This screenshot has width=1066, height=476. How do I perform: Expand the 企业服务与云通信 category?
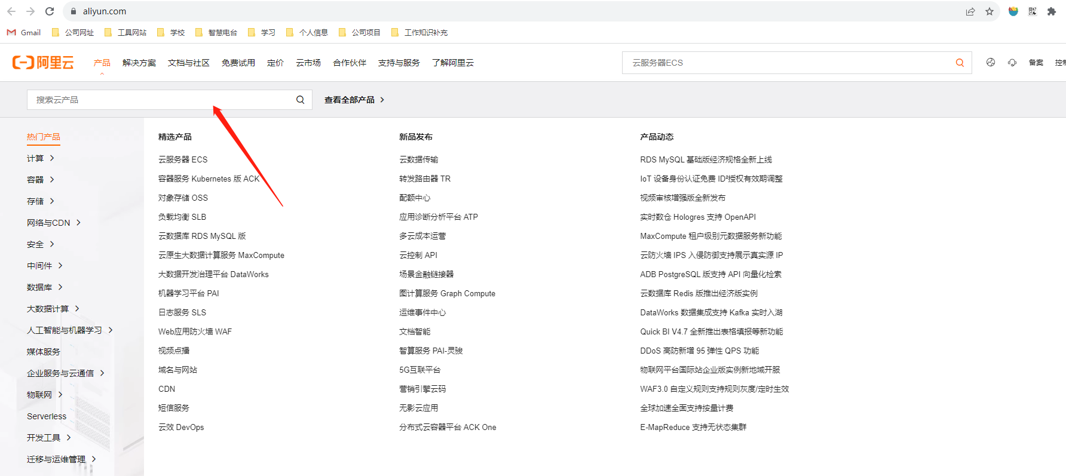(x=66, y=373)
